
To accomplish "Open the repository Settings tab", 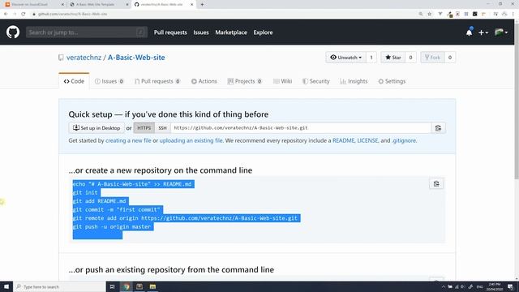I will click(x=392, y=81).
